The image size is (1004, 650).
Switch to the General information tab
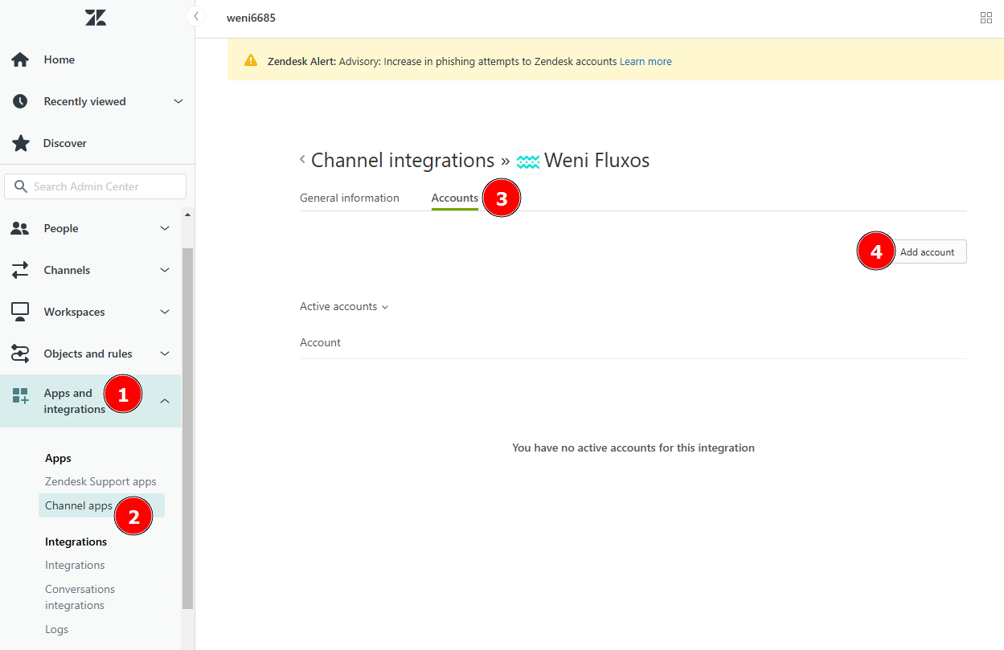point(349,198)
